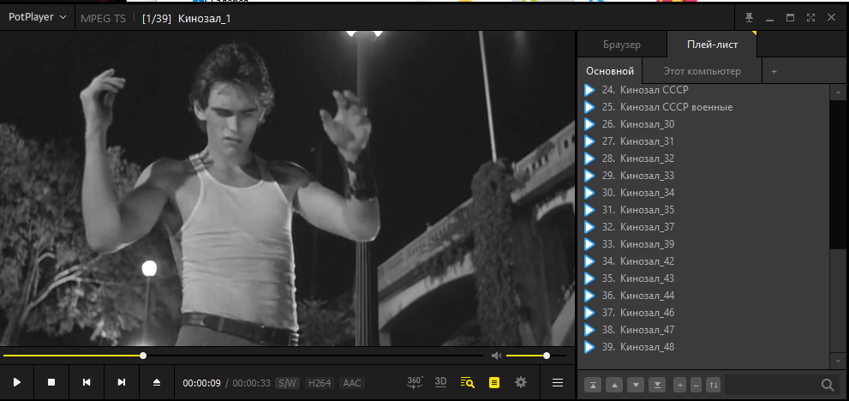Start playback with the Play button
Image resolution: width=849 pixels, height=401 pixels.
pos(17,382)
